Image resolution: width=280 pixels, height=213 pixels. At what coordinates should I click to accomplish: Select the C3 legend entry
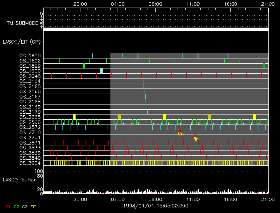click(x=25, y=206)
